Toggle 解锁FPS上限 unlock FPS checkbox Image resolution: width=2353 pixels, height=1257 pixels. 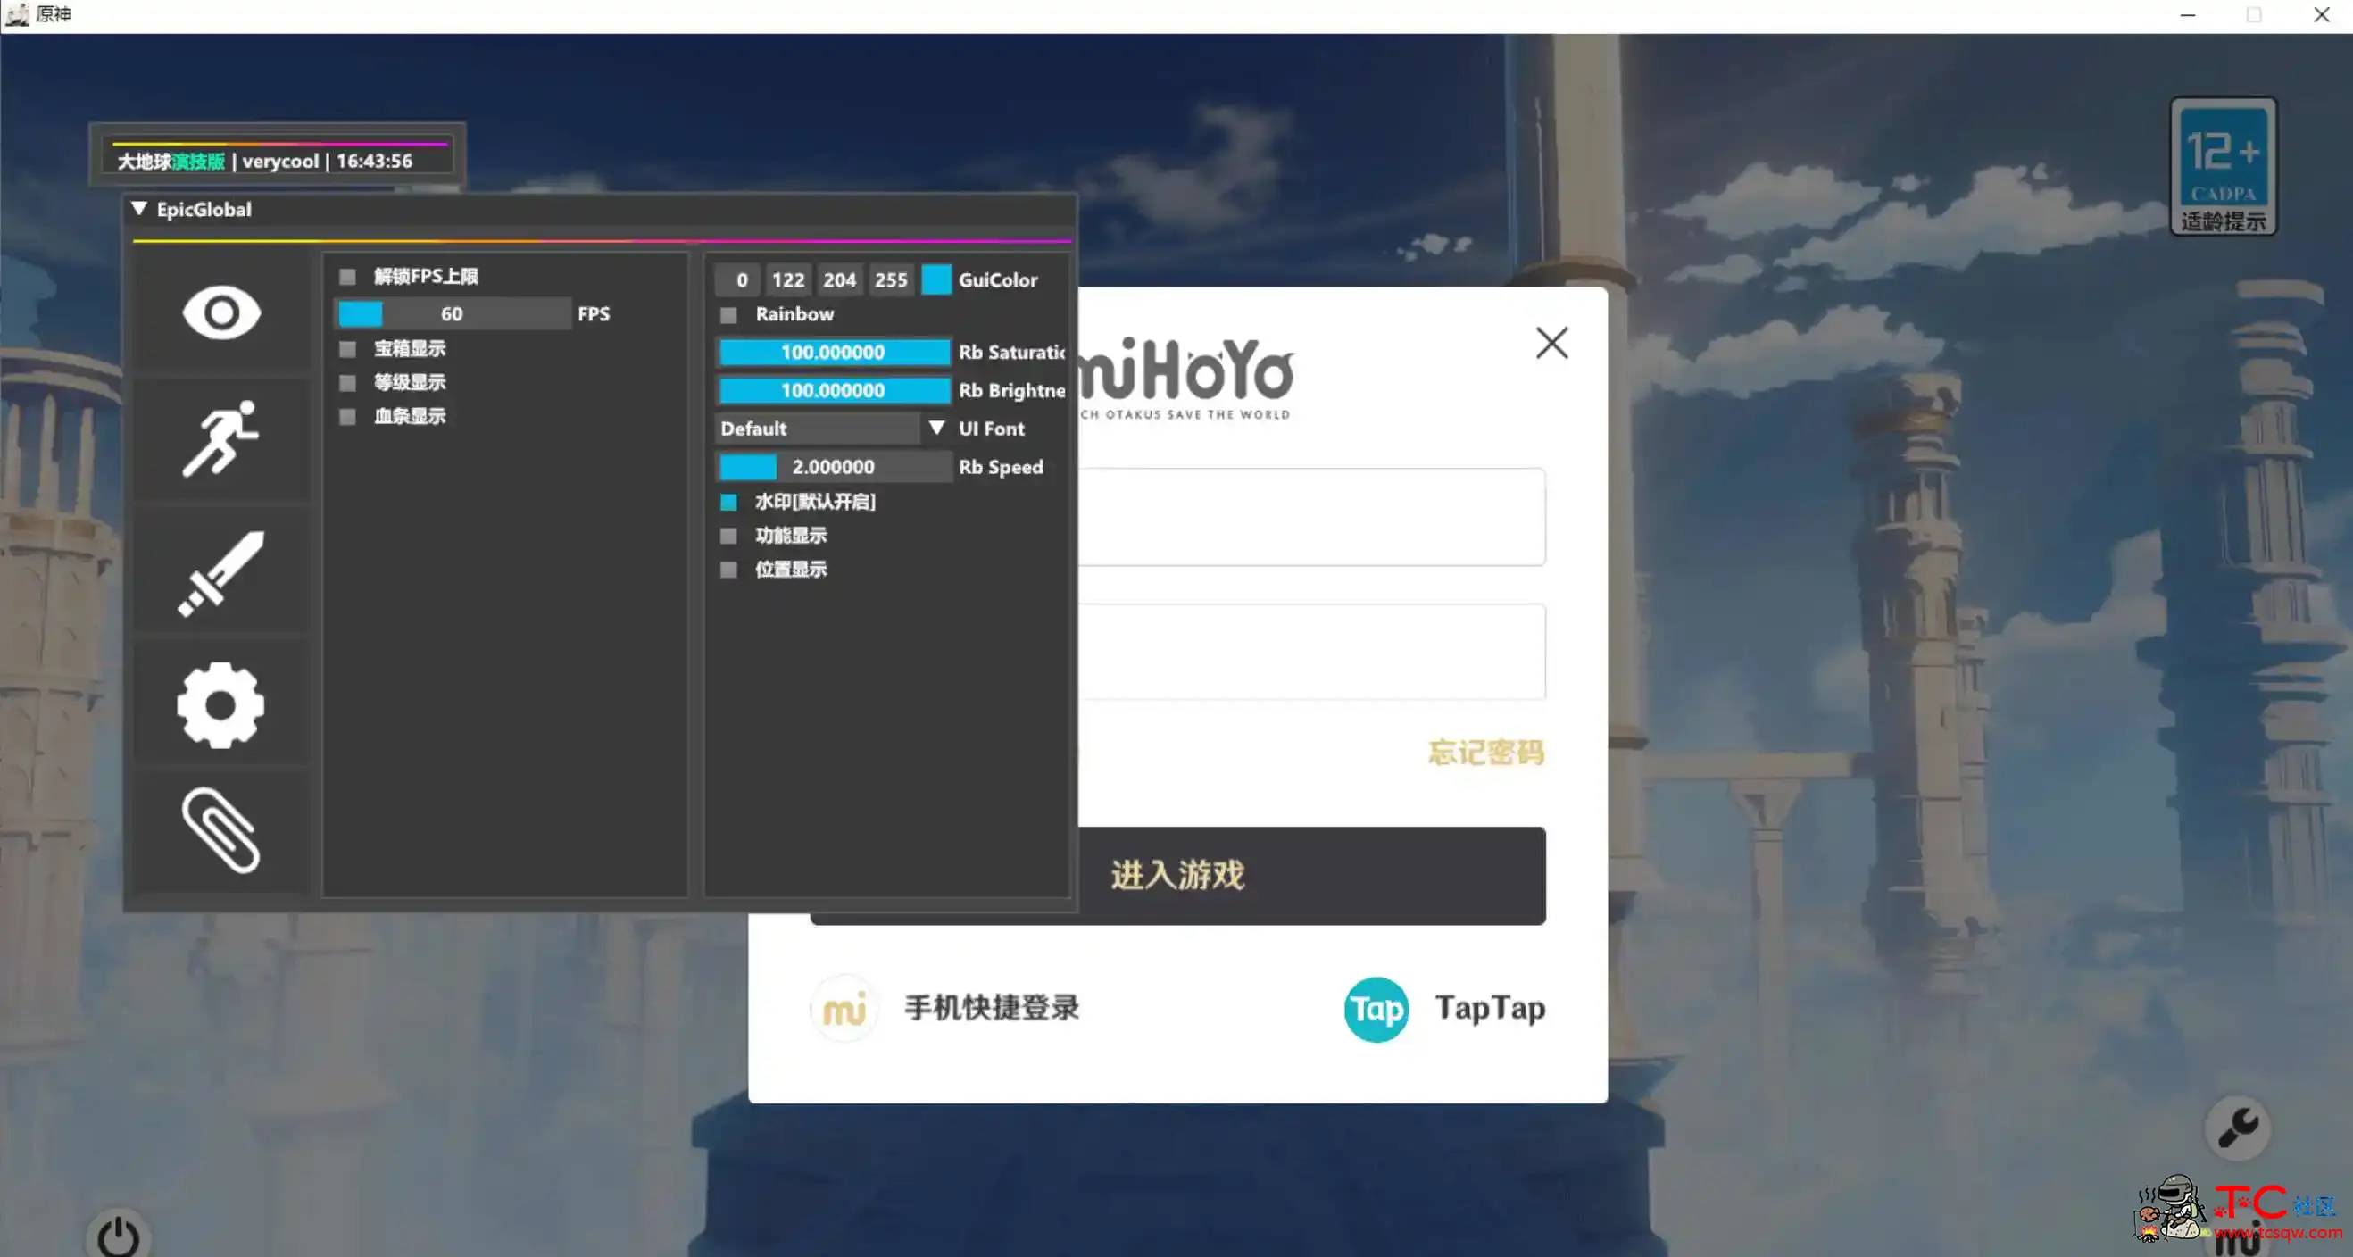point(345,275)
